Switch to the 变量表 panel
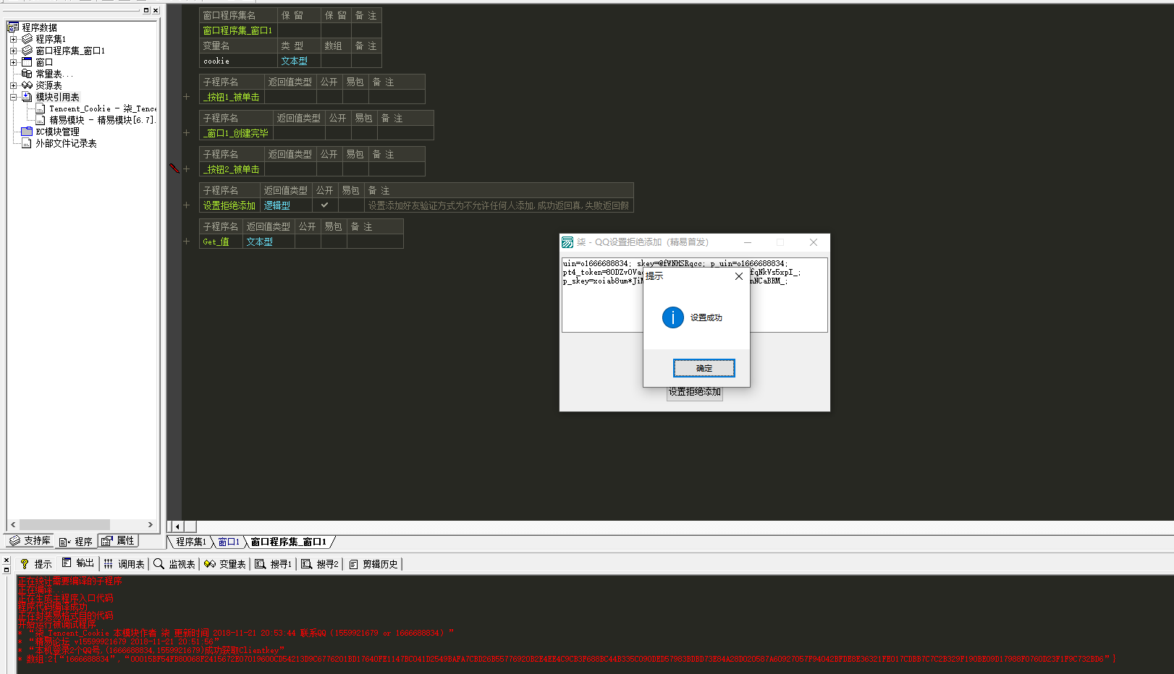 225,564
